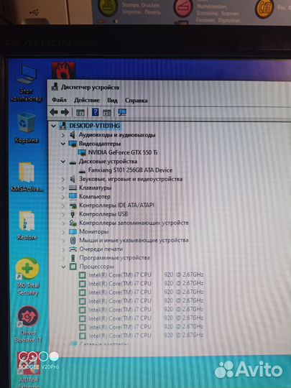
Task: Select the first Intel Core i7 CPU entry
Action: click(146, 274)
